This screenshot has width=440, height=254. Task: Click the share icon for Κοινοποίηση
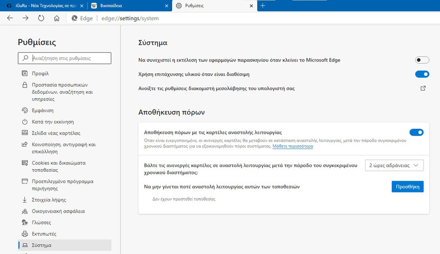click(25, 144)
